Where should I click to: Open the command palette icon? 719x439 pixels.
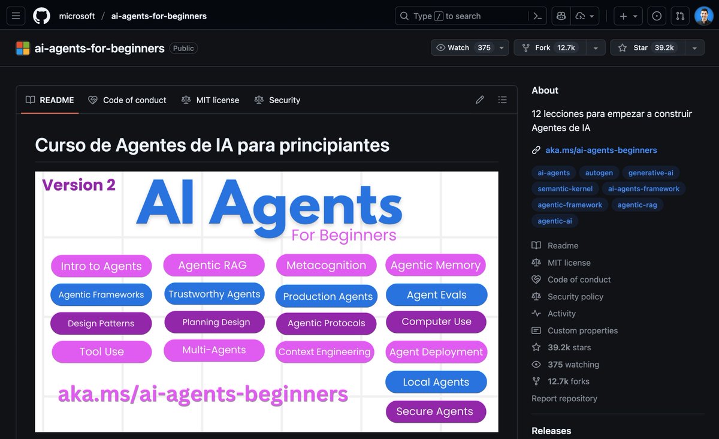coord(537,16)
